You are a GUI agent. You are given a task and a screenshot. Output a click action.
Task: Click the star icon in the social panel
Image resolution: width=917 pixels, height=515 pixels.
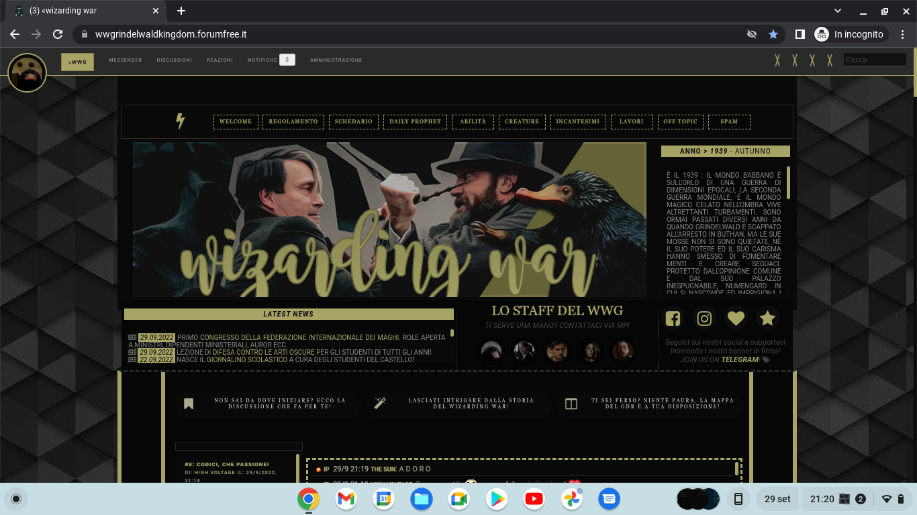point(767,319)
